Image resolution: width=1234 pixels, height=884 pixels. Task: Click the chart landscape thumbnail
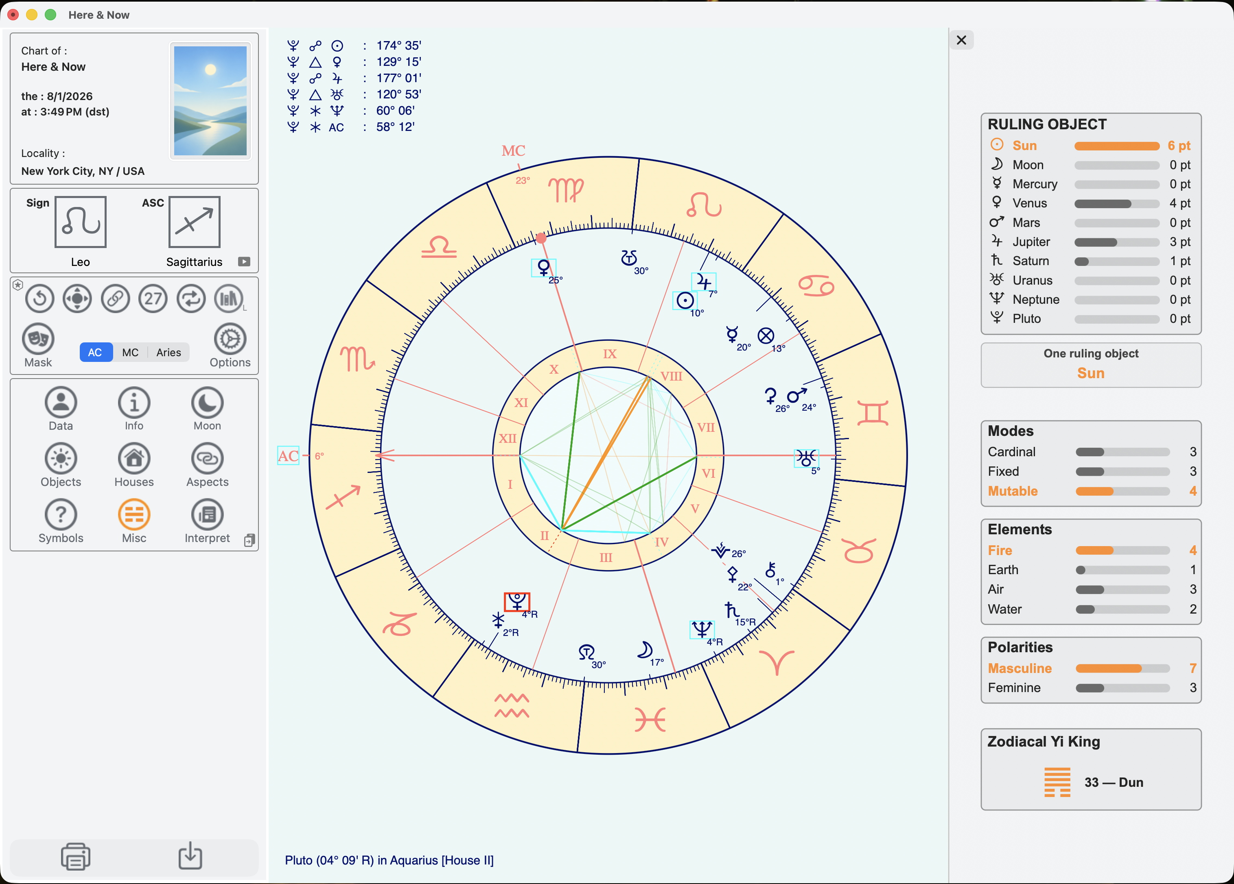tap(210, 100)
